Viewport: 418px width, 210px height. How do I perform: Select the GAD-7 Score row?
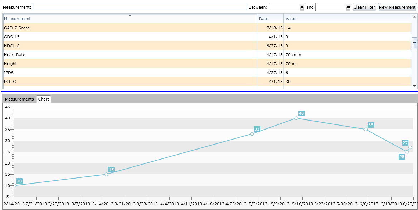click(207, 28)
